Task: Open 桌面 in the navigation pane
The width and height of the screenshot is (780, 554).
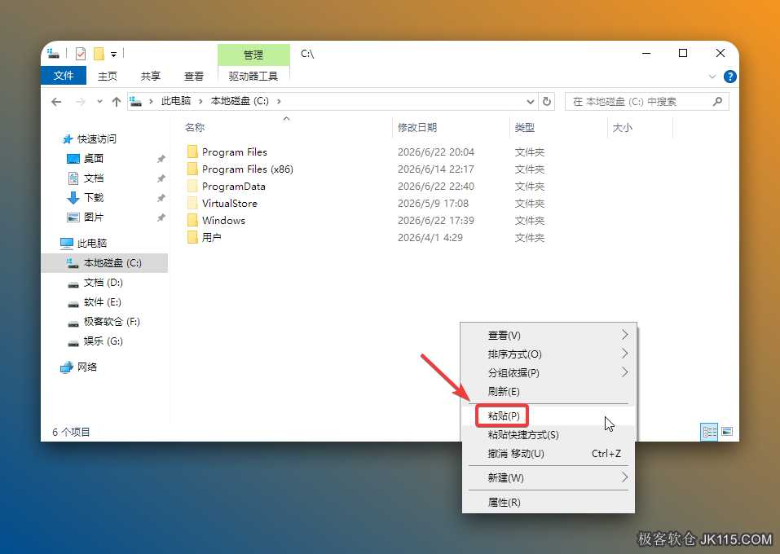Action: 94,158
